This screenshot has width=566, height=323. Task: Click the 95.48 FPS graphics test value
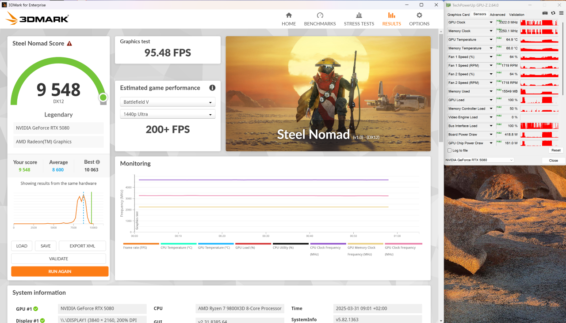click(x=168, y=53)
